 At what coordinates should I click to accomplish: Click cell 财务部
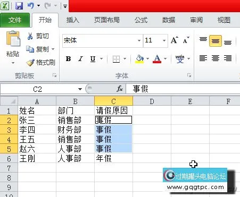point(75,130)
